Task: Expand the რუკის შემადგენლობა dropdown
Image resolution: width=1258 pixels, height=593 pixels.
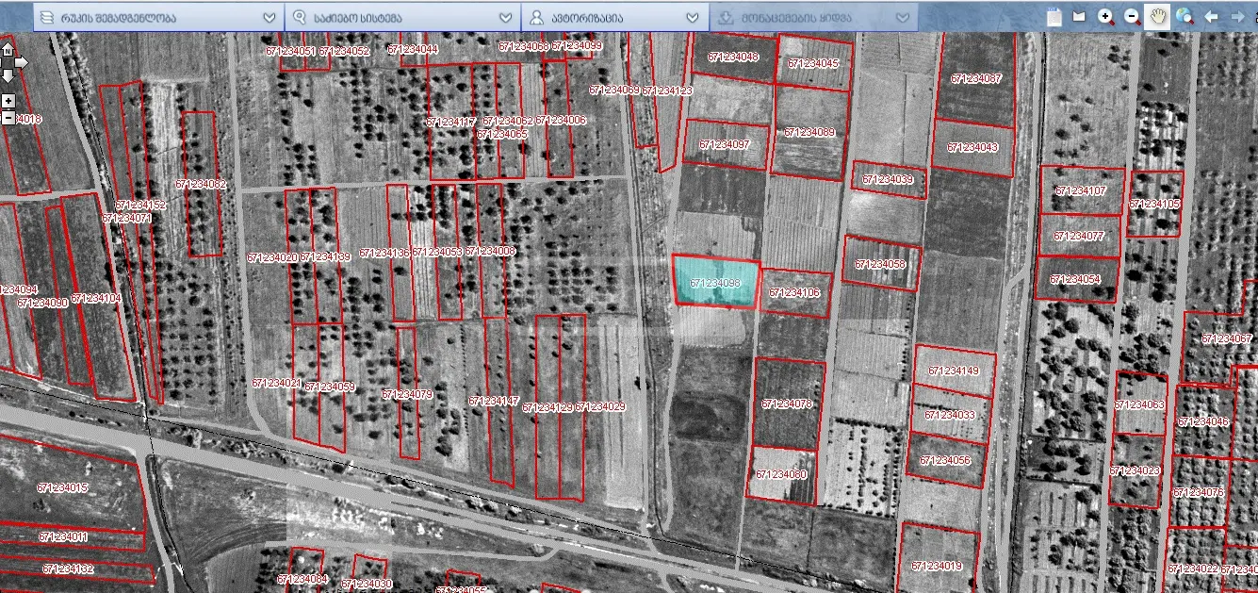Action: 270,17
